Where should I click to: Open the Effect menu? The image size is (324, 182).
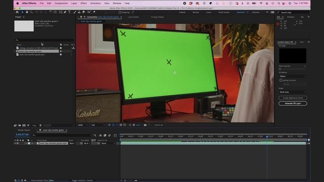click(x=84, y=4)
